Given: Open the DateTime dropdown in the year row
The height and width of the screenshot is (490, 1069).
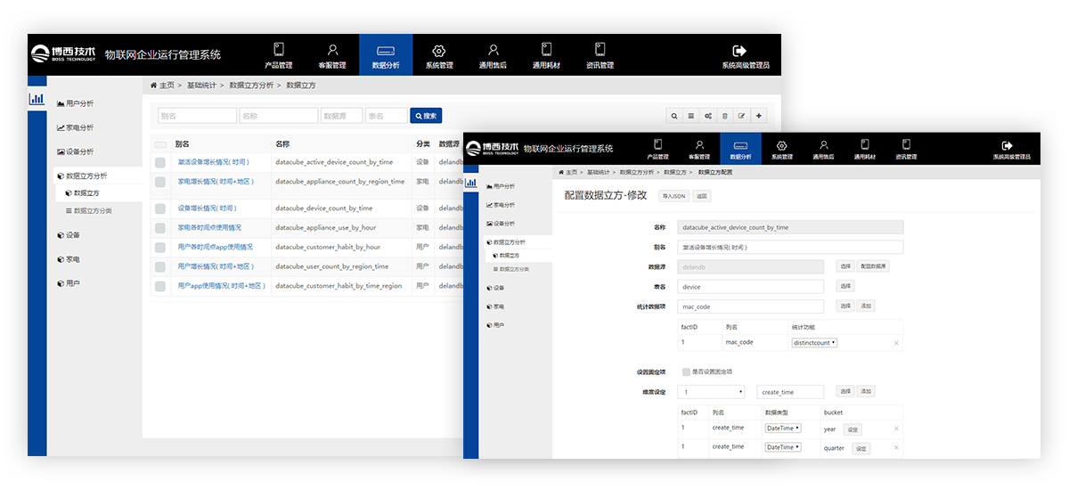Looking at the screenshot, I should click(783, 429).
